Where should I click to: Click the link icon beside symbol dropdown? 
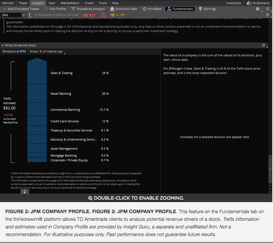coord(29,15)
